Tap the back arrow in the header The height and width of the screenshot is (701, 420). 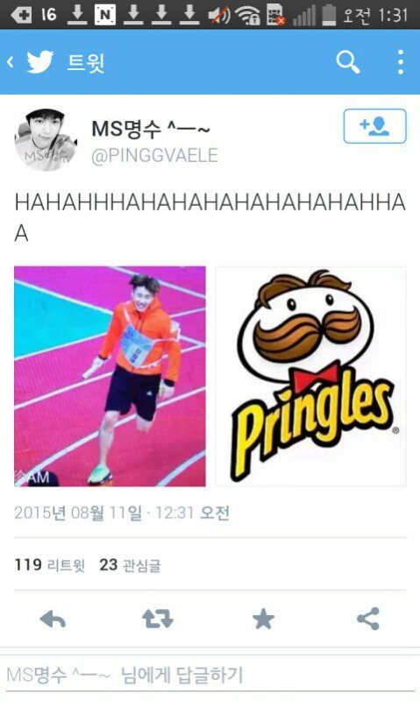[10, 61]
